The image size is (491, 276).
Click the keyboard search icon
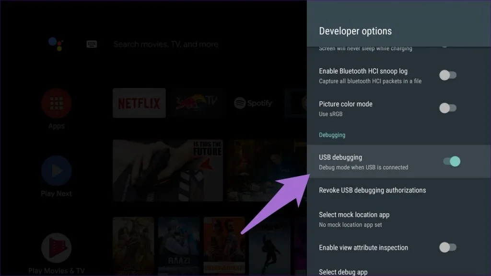(92, 44)
